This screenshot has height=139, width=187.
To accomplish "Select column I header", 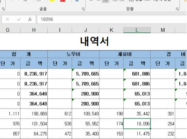I will 60,30.
